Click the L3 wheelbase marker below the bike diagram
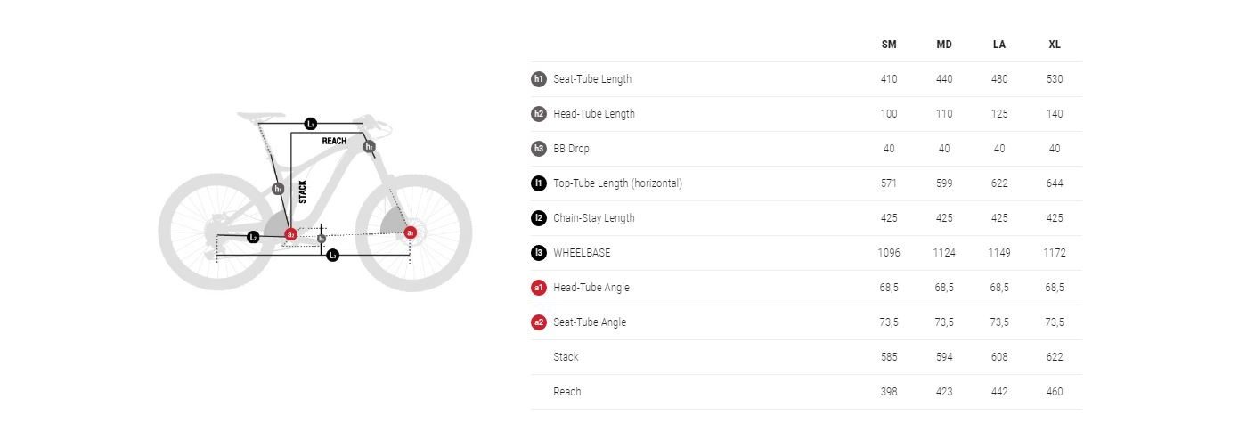1247x448 pixels. [332, 256]
